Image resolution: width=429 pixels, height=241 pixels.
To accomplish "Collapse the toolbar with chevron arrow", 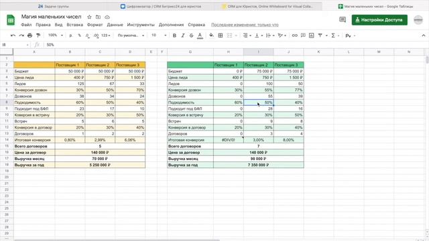I will coord(423,35).
